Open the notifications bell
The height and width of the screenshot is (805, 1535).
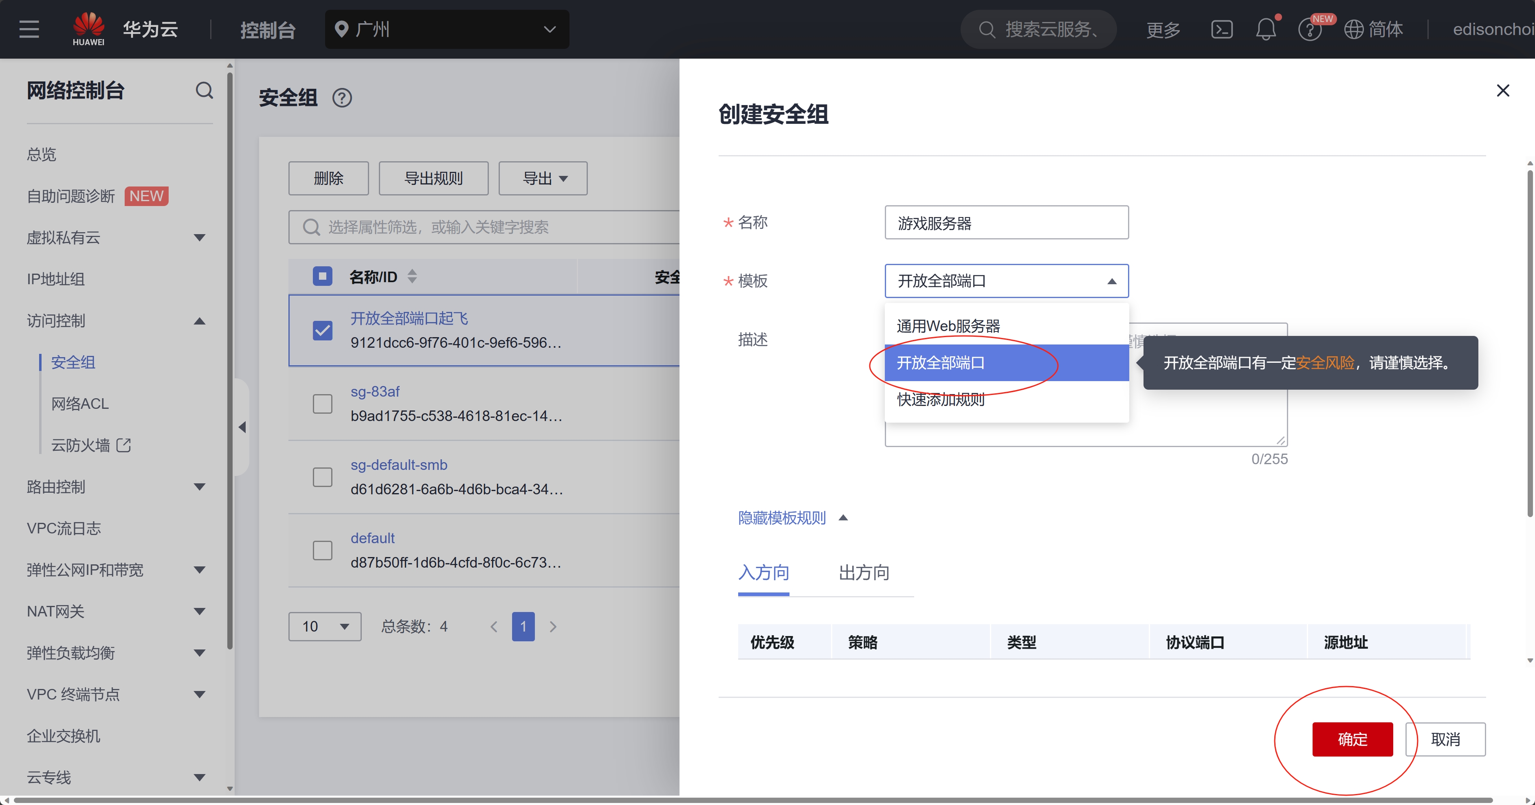tap(1266, 29)
